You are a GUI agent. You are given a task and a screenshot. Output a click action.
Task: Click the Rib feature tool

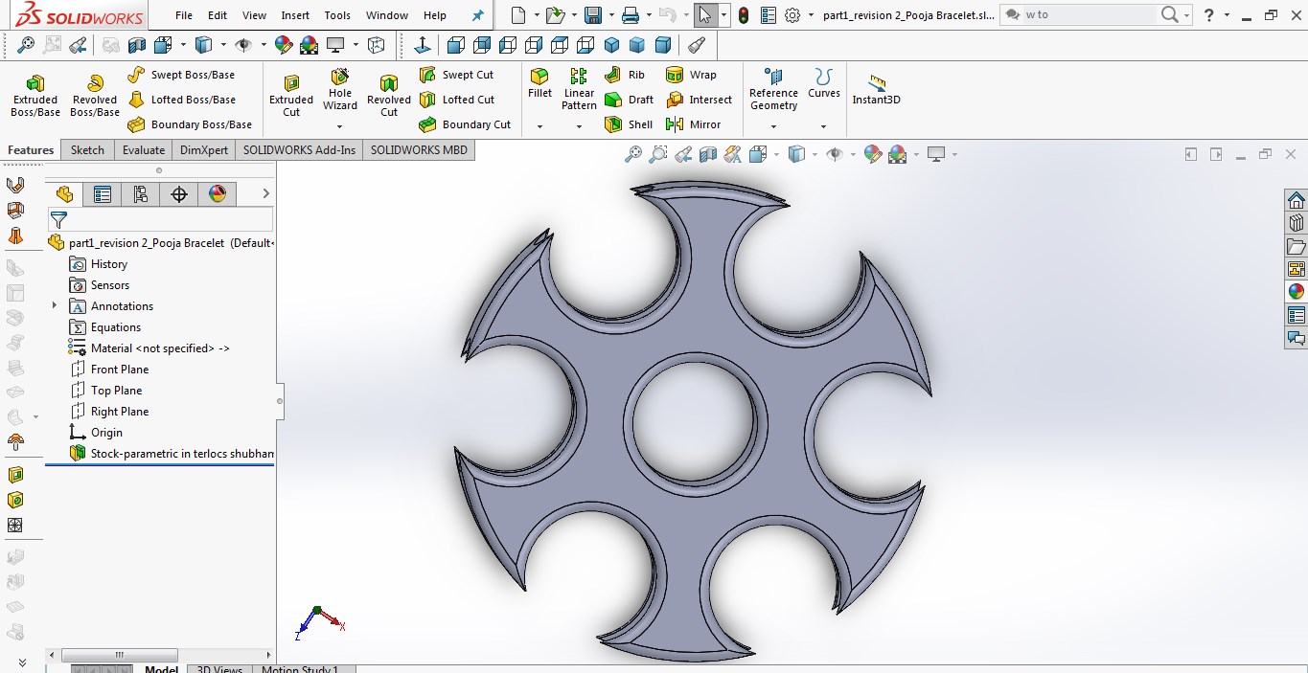point(626,75)
